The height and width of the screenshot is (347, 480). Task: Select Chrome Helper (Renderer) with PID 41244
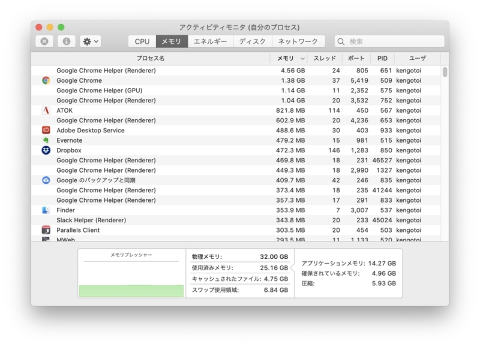[236, 190]
